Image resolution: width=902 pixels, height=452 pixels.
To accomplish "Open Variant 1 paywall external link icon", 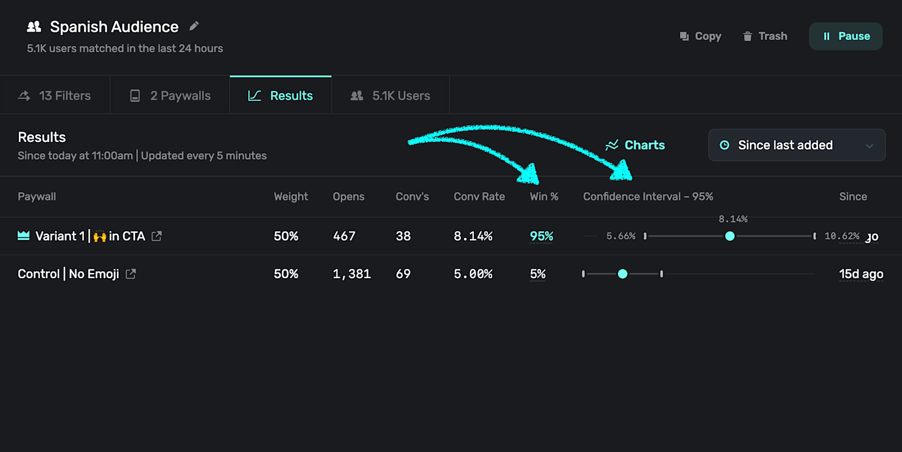I will click(157, 236).
